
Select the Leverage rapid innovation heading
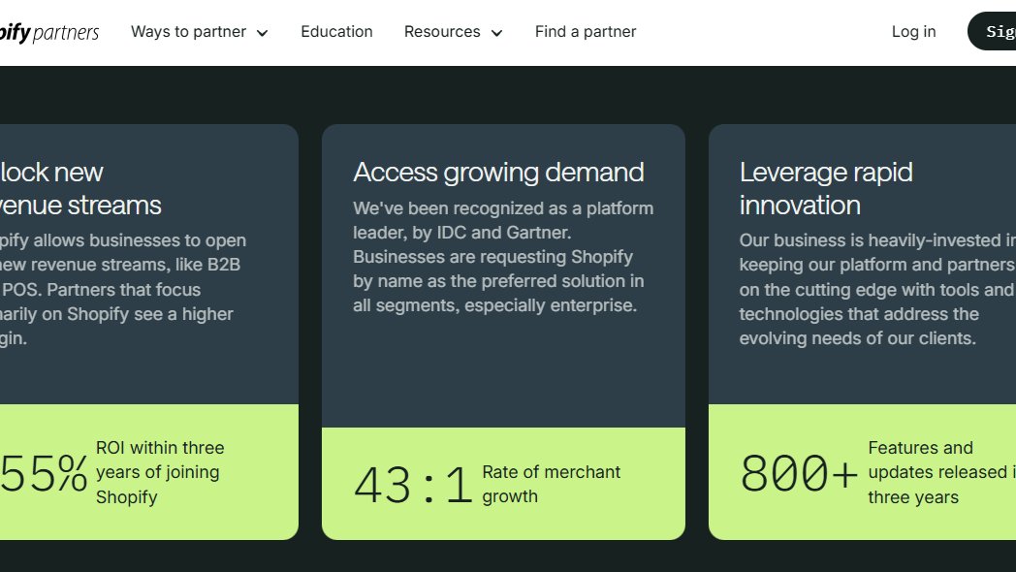(826, 188)
